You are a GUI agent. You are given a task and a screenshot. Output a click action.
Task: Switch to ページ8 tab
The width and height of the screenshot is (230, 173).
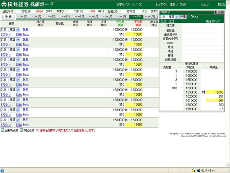(x=122, y=17)
